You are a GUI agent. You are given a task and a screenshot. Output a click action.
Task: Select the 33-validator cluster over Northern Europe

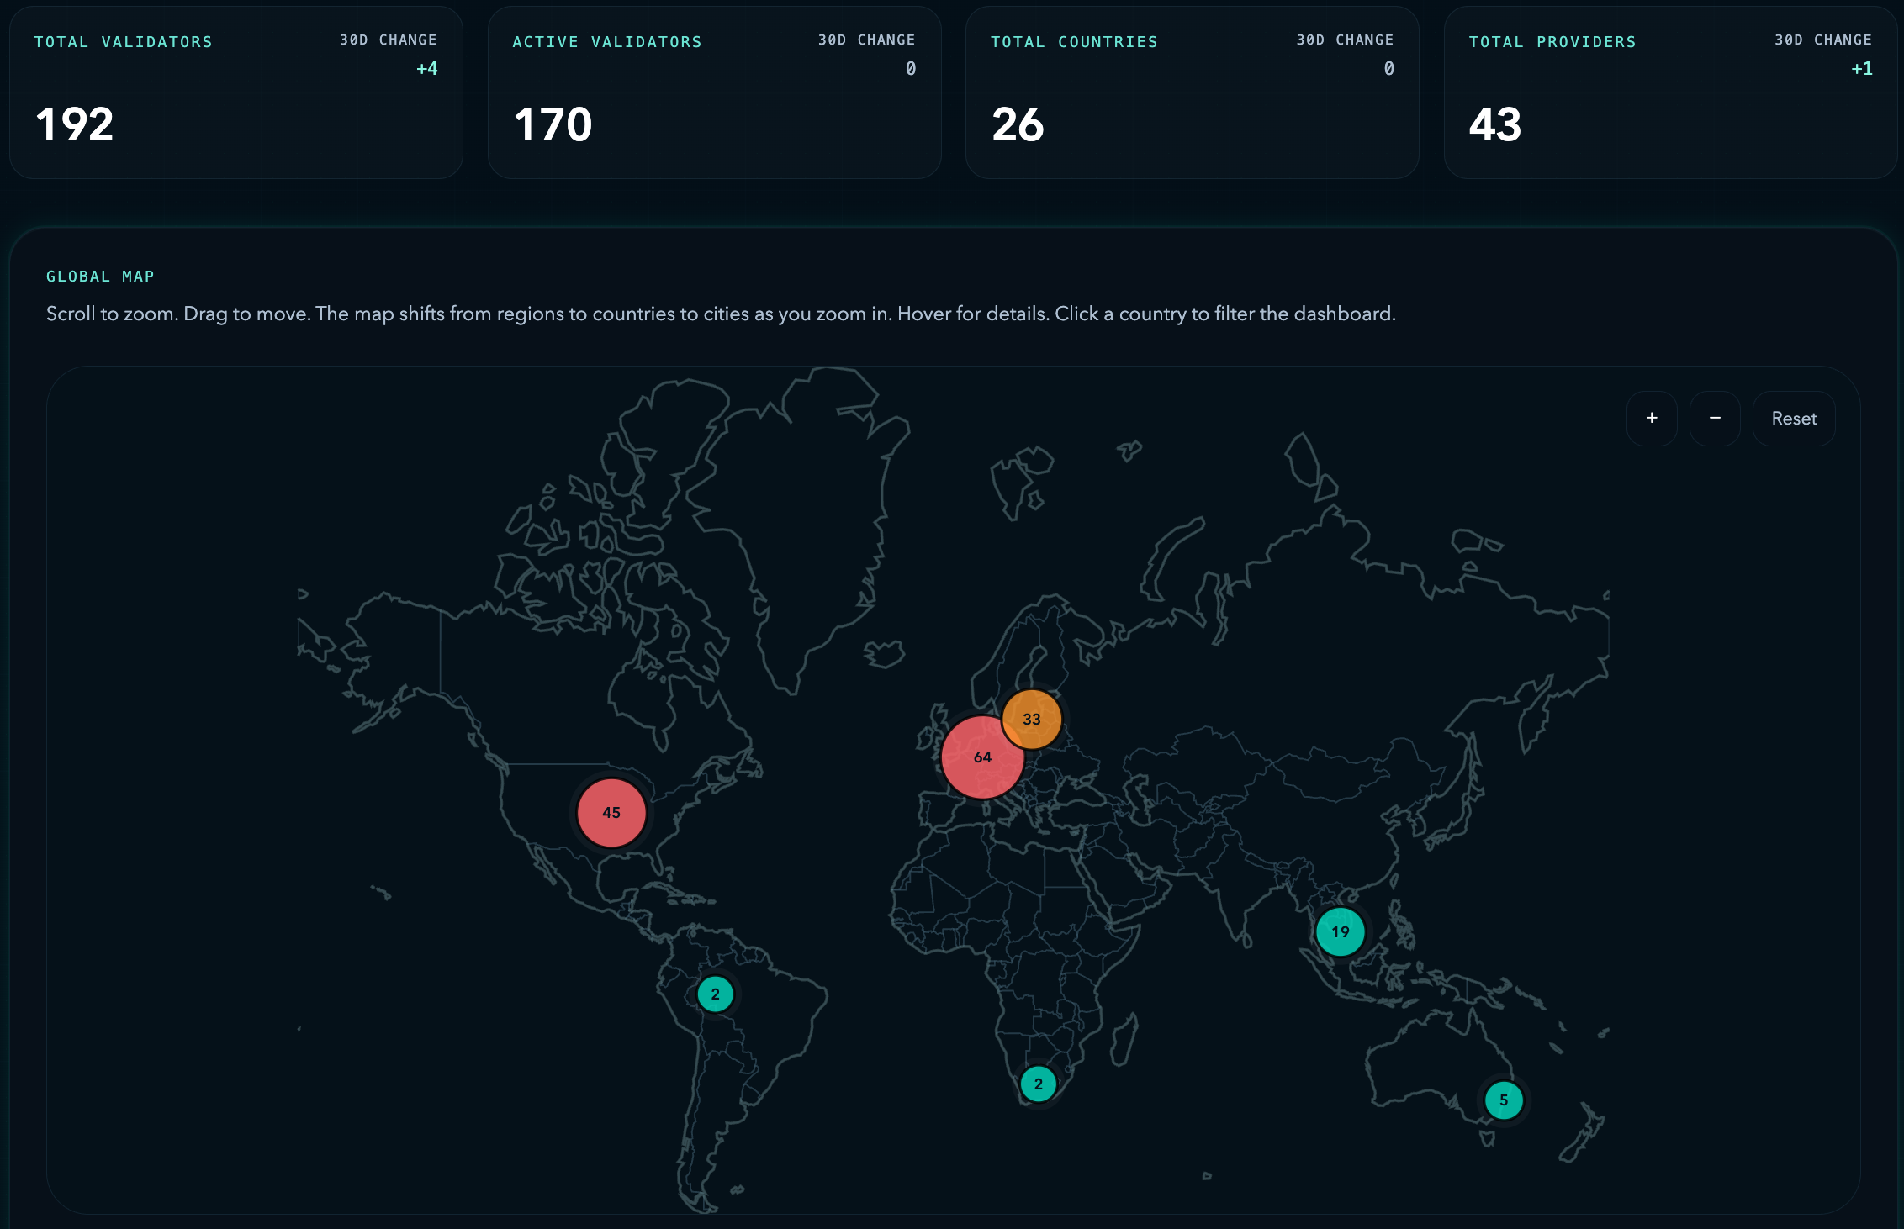point(1030,719)
